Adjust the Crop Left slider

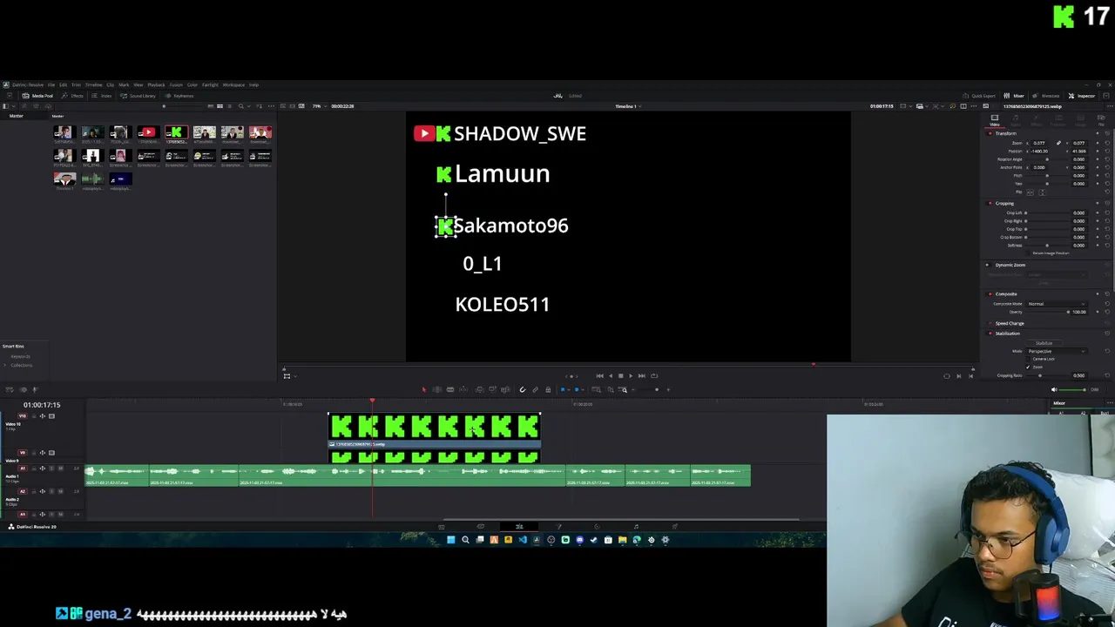tap(1047, 213)
